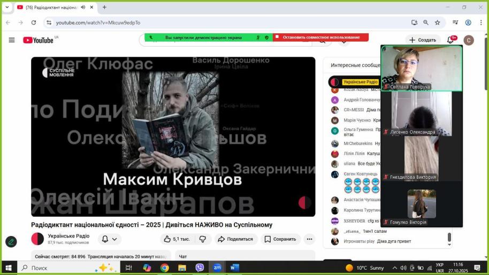Click the YouTube logo to go home
The width and height of the screenshot is (489, 275).
[38, 40]
